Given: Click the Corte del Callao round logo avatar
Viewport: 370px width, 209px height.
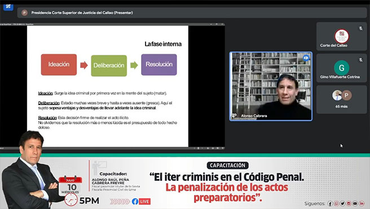Looking at the screenshot, I should point(341,36).
